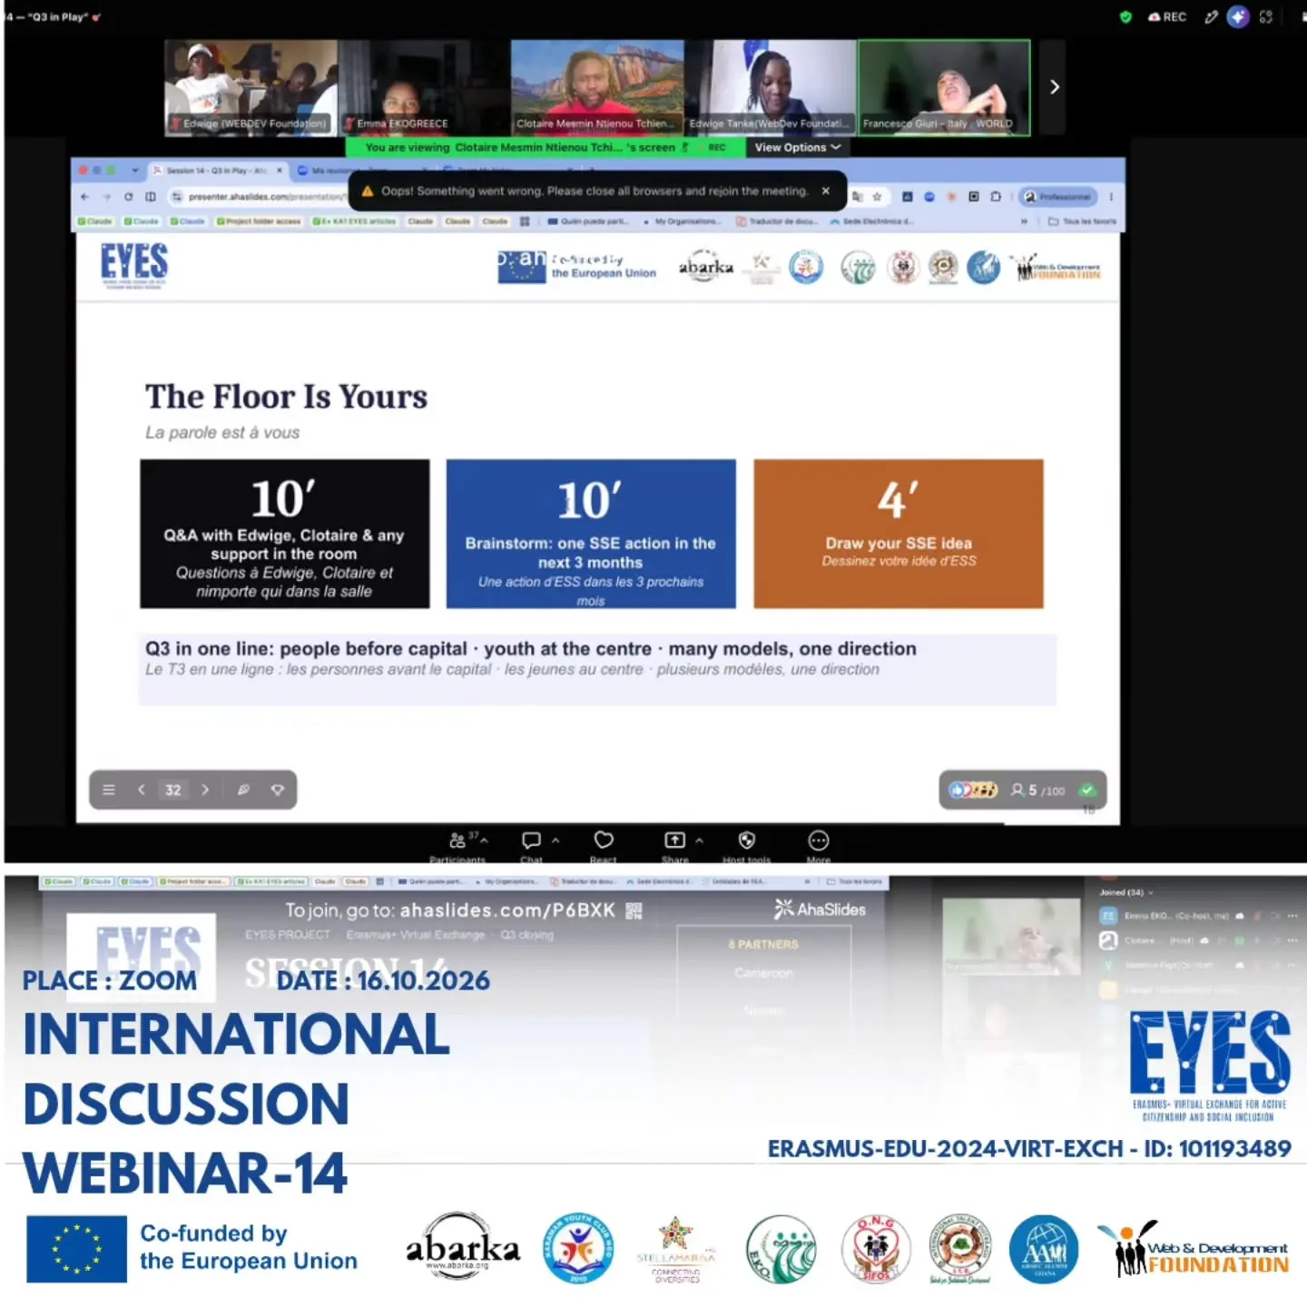Go to the previous AhaSlides slide
This screenshot has width=1307, height=1307.
(x=142, y=790)
